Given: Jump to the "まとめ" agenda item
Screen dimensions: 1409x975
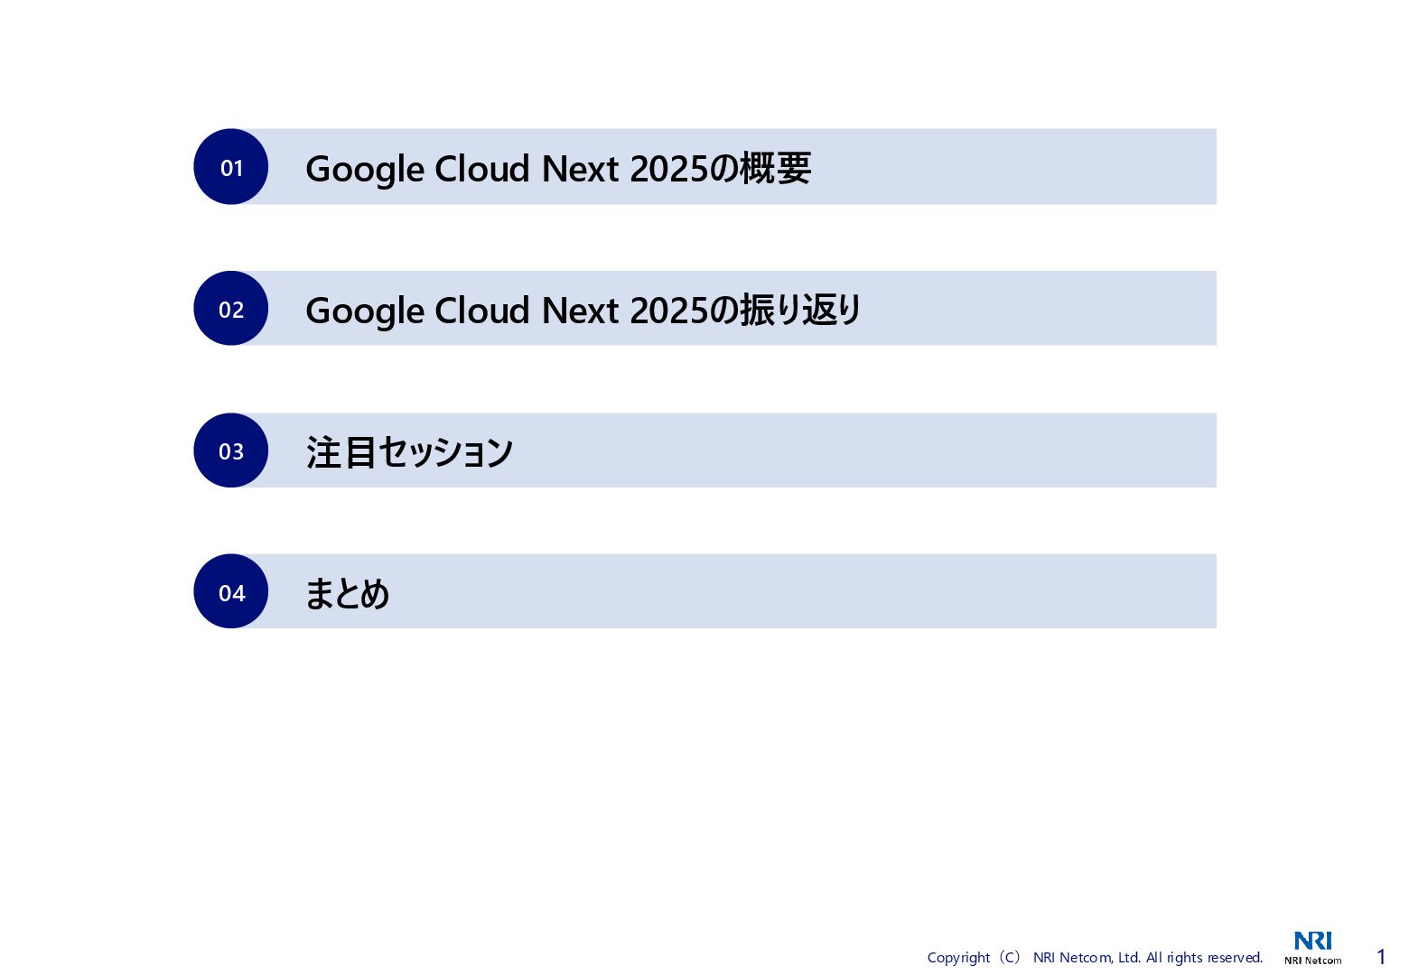Looking at the screenshot, I should [x=348, y=593].
